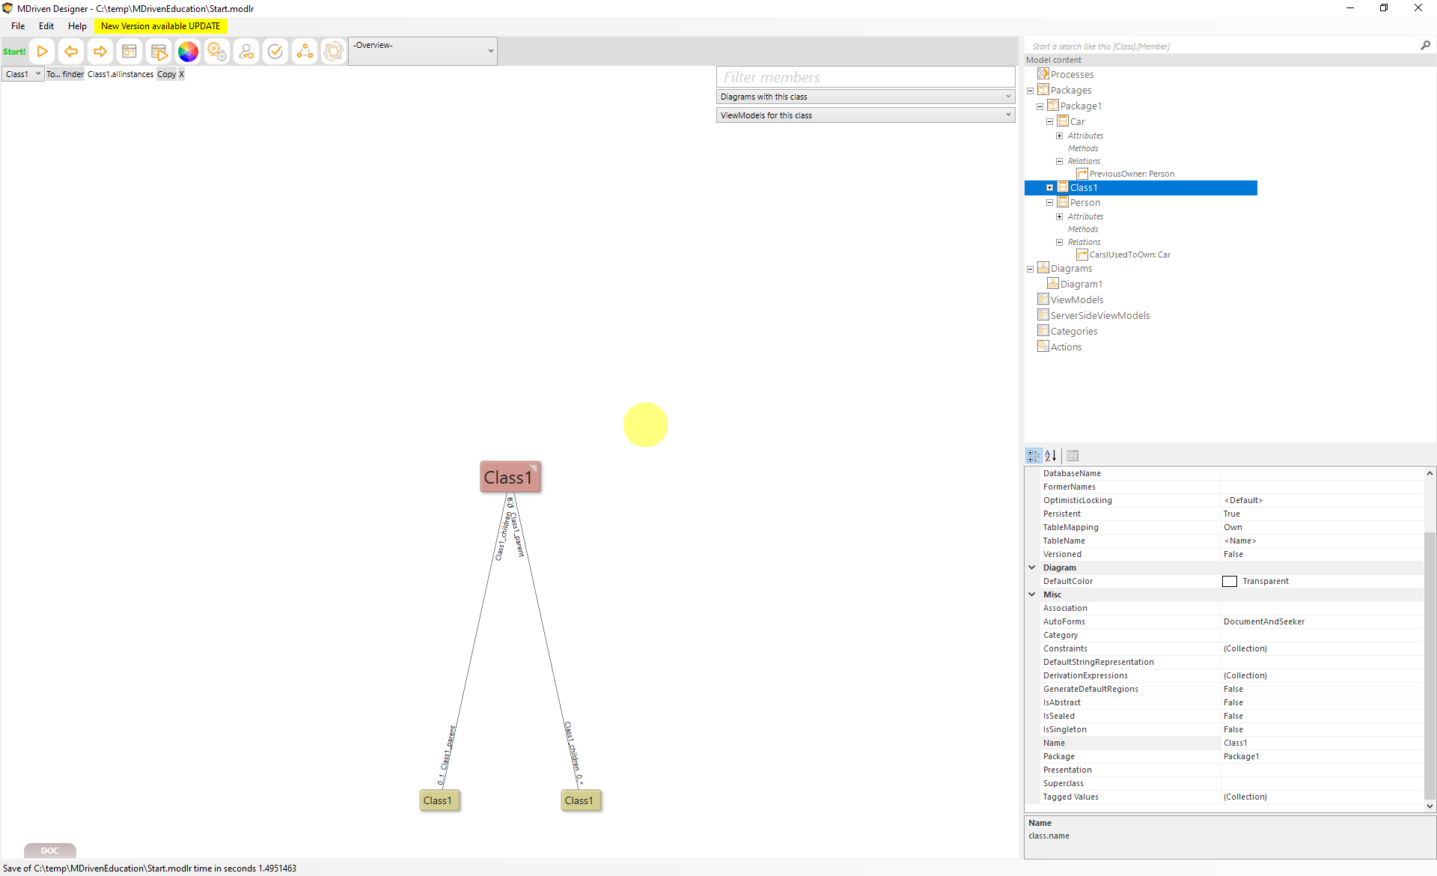Open Diagrams with this class dropdown
Viewport: 1437px width, 876px height.
click(865, 97)
